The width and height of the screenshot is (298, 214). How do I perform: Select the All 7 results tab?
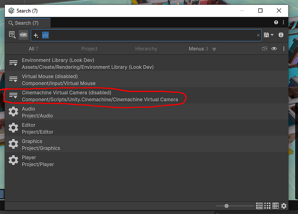33,49
